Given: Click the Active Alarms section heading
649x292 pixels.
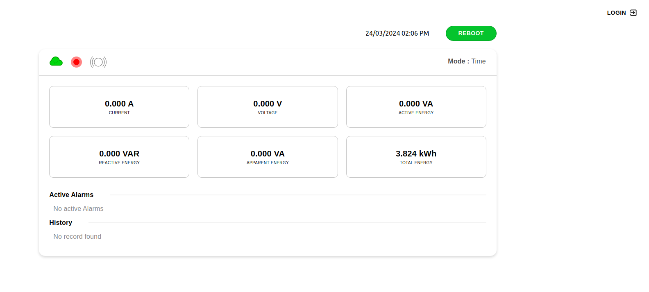Looking at the screenshot, I should pos(71,195).
